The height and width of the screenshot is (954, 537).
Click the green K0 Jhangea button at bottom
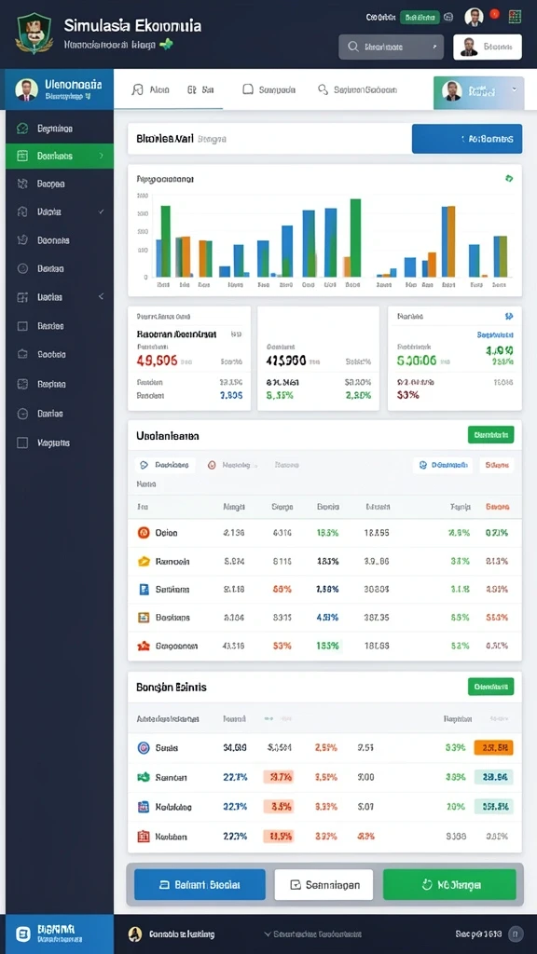coord(449,885)
